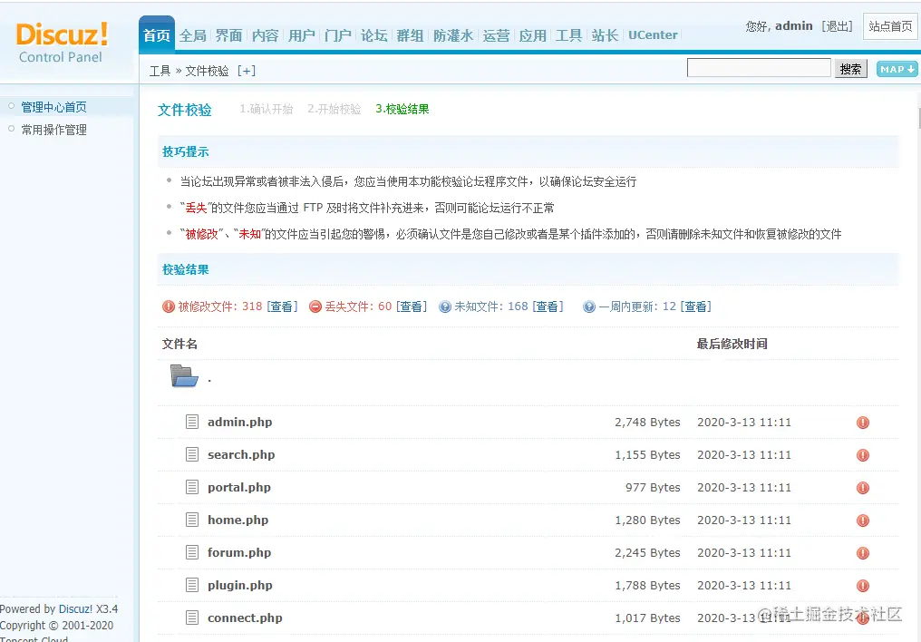
Task: Click the 站点首页 button
Action: [x=890, y=26]
